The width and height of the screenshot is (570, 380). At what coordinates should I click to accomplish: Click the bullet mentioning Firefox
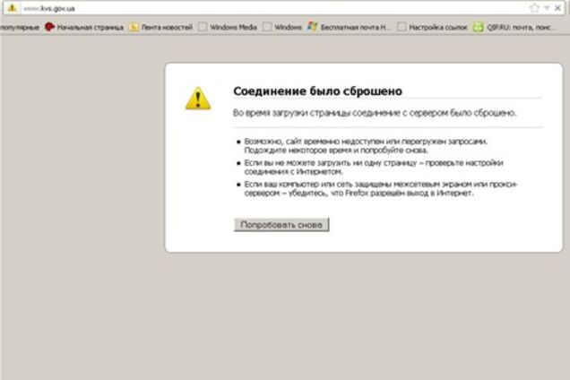[381, 188]
